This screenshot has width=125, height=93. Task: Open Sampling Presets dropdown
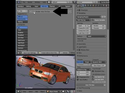tap(89, 17)
